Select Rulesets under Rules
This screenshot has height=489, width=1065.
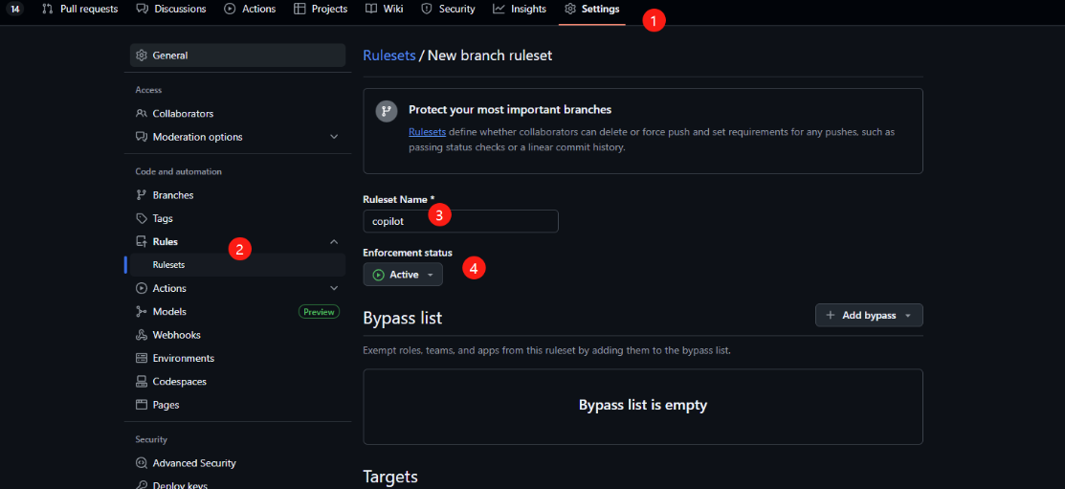[x=237, y=265]
